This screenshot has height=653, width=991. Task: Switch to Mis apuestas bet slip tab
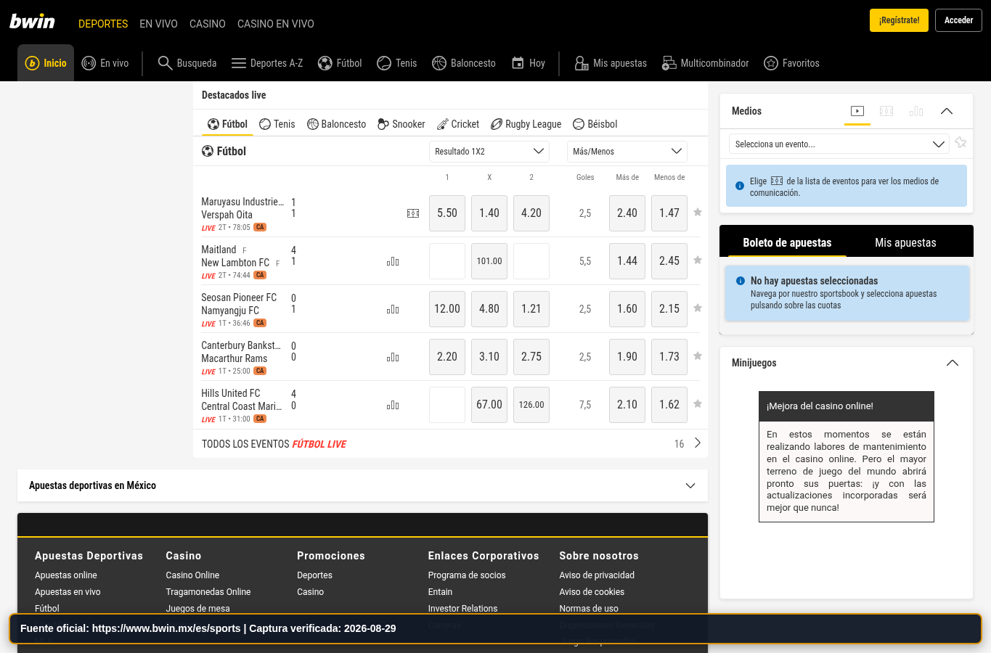pos(905,242)
